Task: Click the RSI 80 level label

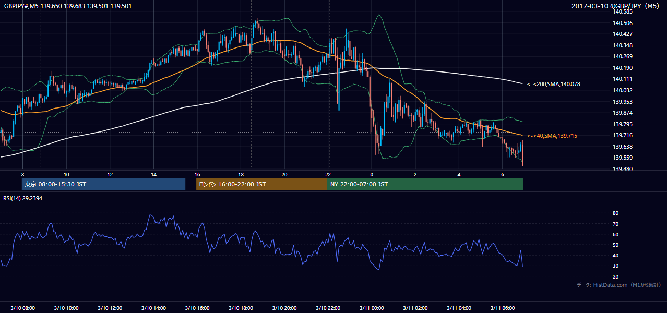Action: pyautogui.click(x=615, y=213)
